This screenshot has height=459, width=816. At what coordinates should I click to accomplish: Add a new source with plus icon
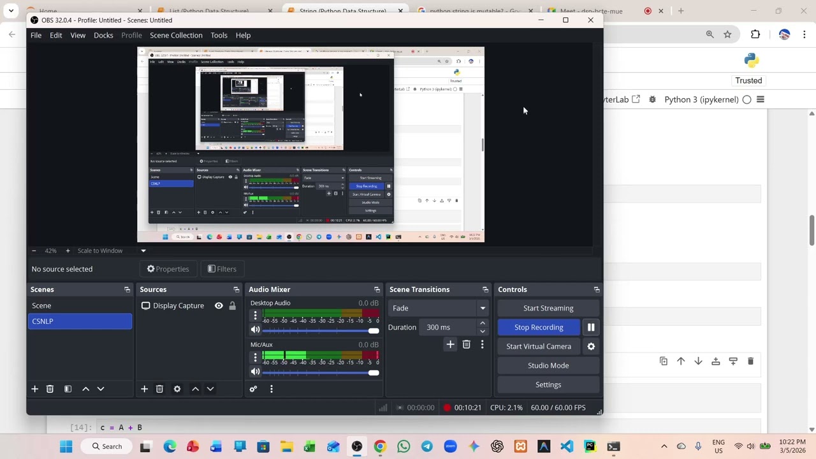point(144,389)
